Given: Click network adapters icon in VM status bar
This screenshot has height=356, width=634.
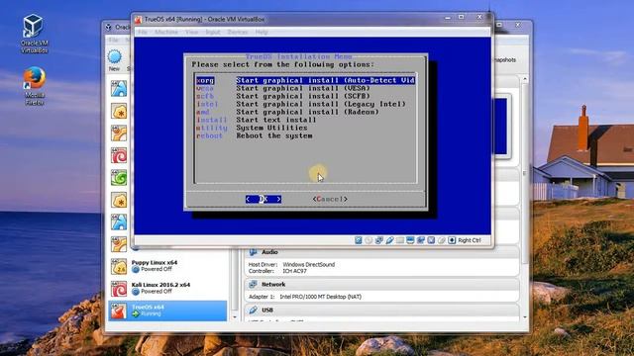Looking at the screenshot, I should click(x=378, y=240).
